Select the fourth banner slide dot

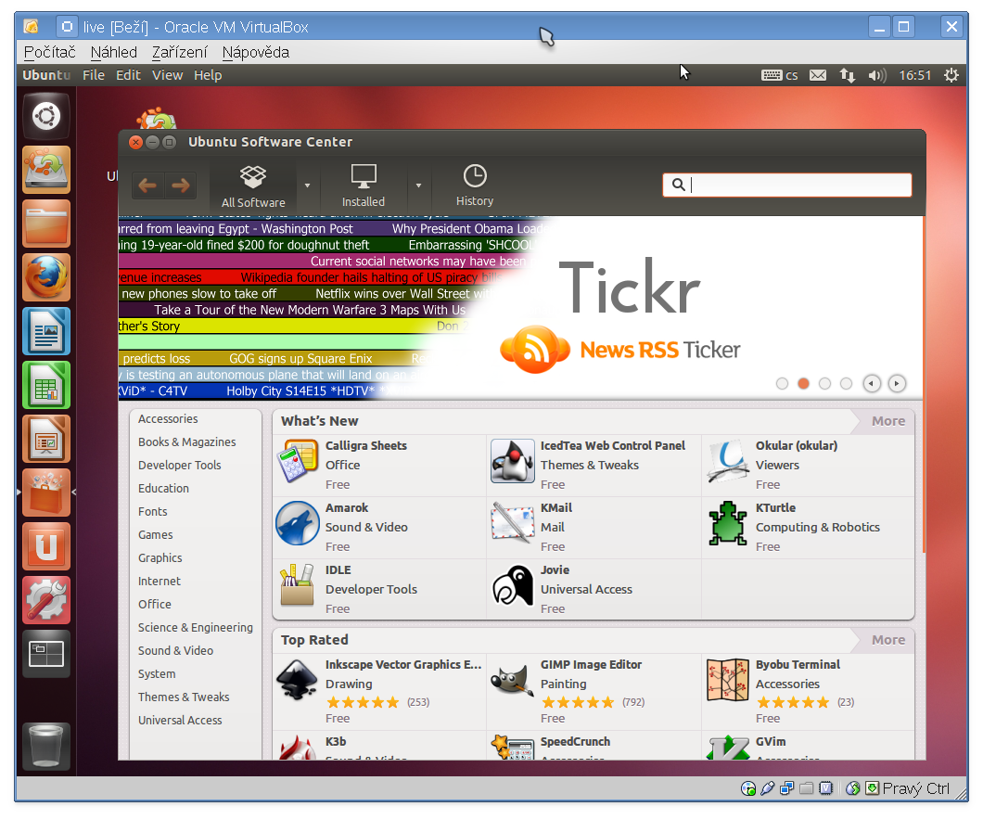point(846,383)
